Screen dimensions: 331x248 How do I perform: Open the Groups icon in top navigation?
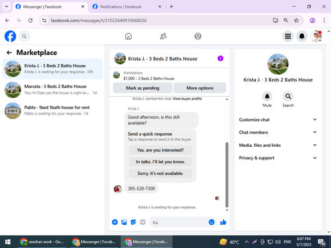[198, 36]
